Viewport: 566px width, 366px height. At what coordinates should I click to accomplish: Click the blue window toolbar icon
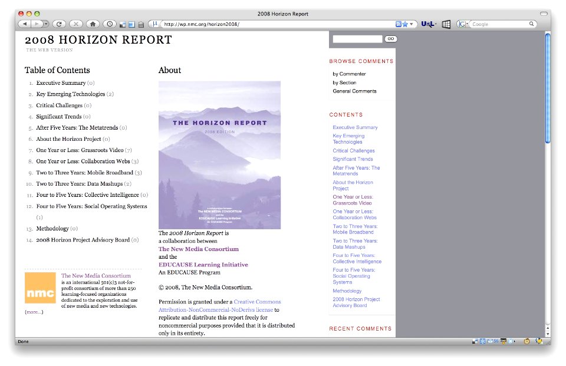click(x=131, y=25)
